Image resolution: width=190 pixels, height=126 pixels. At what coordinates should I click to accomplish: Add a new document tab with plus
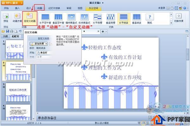103,32
